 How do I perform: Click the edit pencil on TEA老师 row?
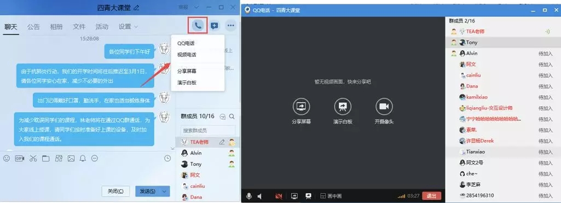222,142
